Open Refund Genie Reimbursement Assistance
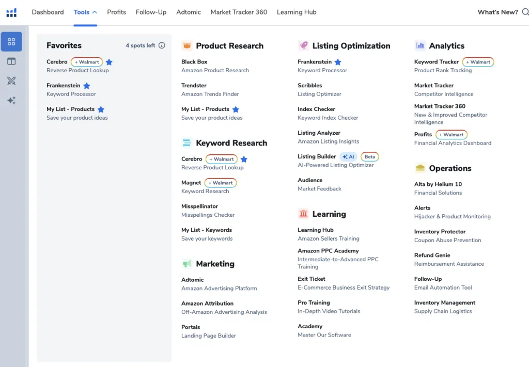The width and height of the screenshot is (529, 367). pos(449,260)
